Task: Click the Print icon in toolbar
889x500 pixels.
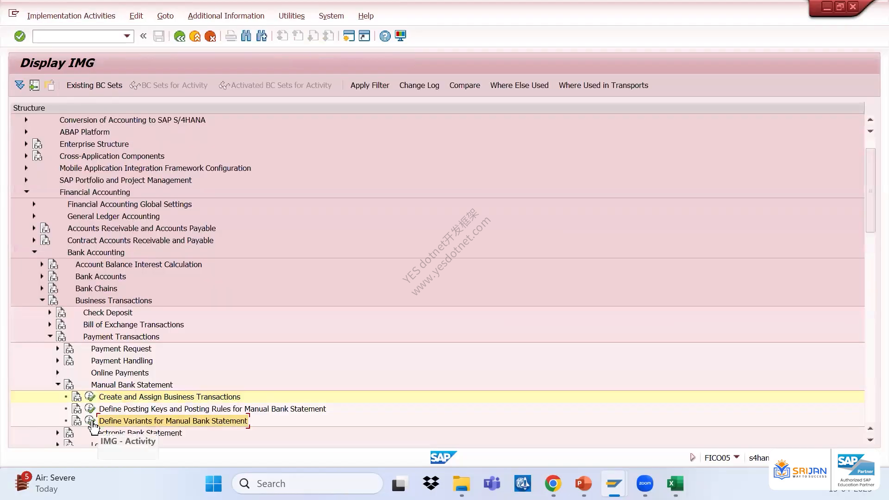Action: pyautogui.click(x=231, y=36)
